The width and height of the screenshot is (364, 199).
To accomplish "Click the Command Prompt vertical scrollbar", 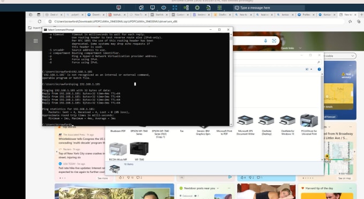I will click(x=231, y=79).
